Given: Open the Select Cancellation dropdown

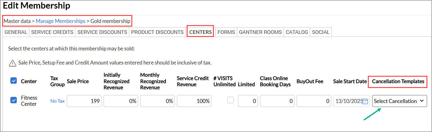Looking at the screenshot, I should tap(399, 101).
